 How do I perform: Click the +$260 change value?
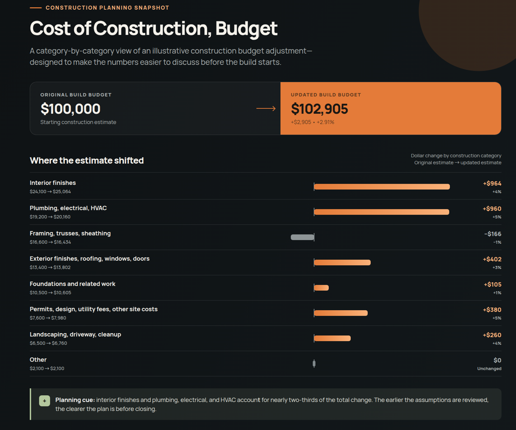[492, 335]
